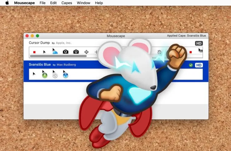
Task: Click the HD badge on Svanslös Blue
Action: tap(199, 65)
